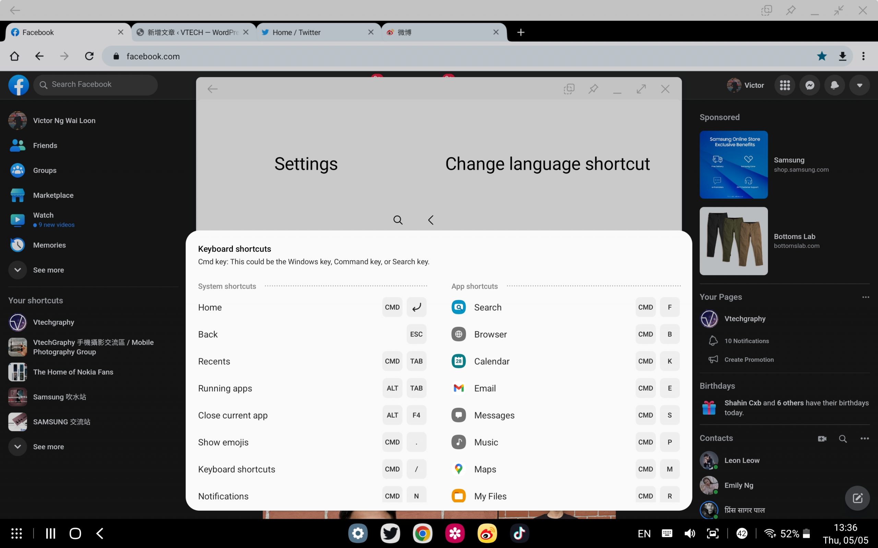This screenshot has width=878, height=548.
Task: Toggle volume icon in system tray
Action: [689, 534]
